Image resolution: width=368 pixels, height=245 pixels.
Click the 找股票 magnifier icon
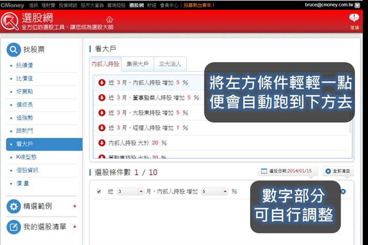coord(14,50)
